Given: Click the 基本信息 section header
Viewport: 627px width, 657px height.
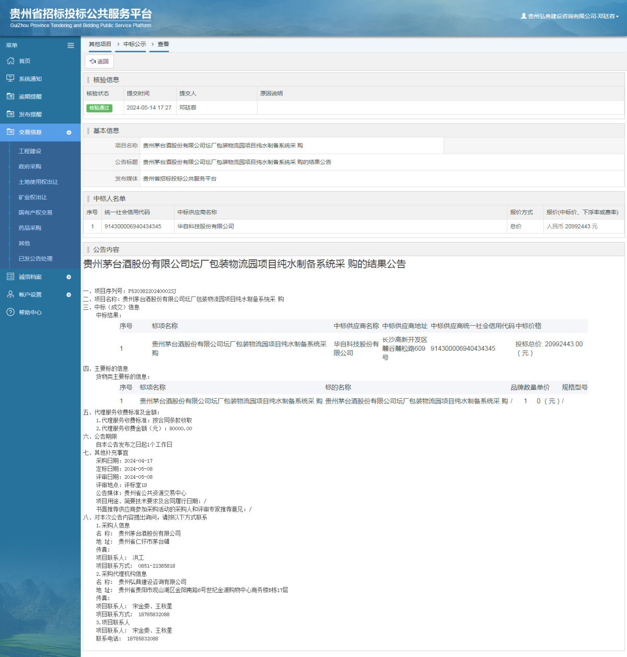Looking at the screenshot, I should pos(106,130).
